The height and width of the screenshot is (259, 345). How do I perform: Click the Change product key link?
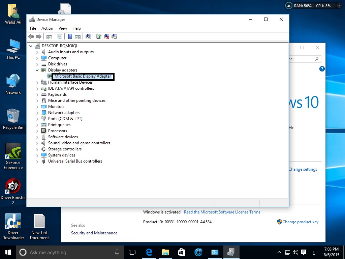[x=300, y=222]
